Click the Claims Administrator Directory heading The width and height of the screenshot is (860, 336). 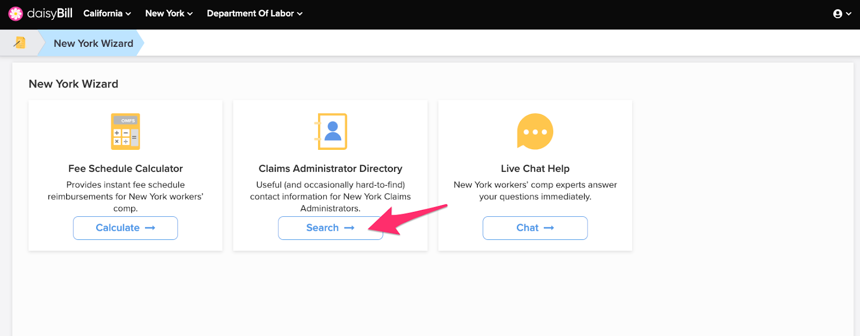tap(331, 169)
